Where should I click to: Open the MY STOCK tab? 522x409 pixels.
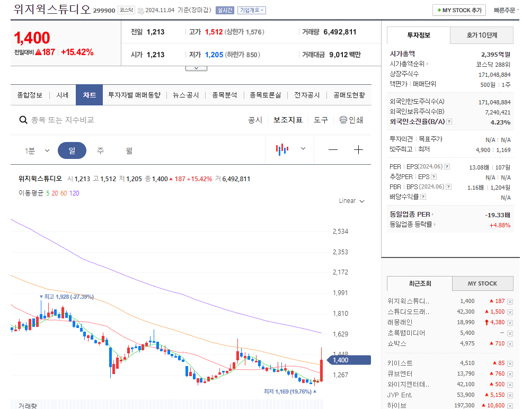482,283
